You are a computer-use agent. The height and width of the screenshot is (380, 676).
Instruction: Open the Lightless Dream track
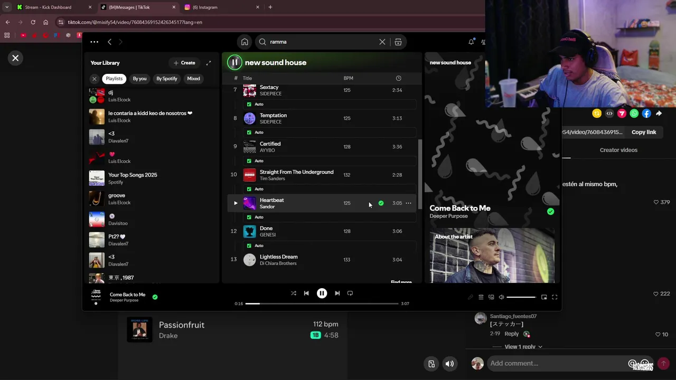coord(322,260)
